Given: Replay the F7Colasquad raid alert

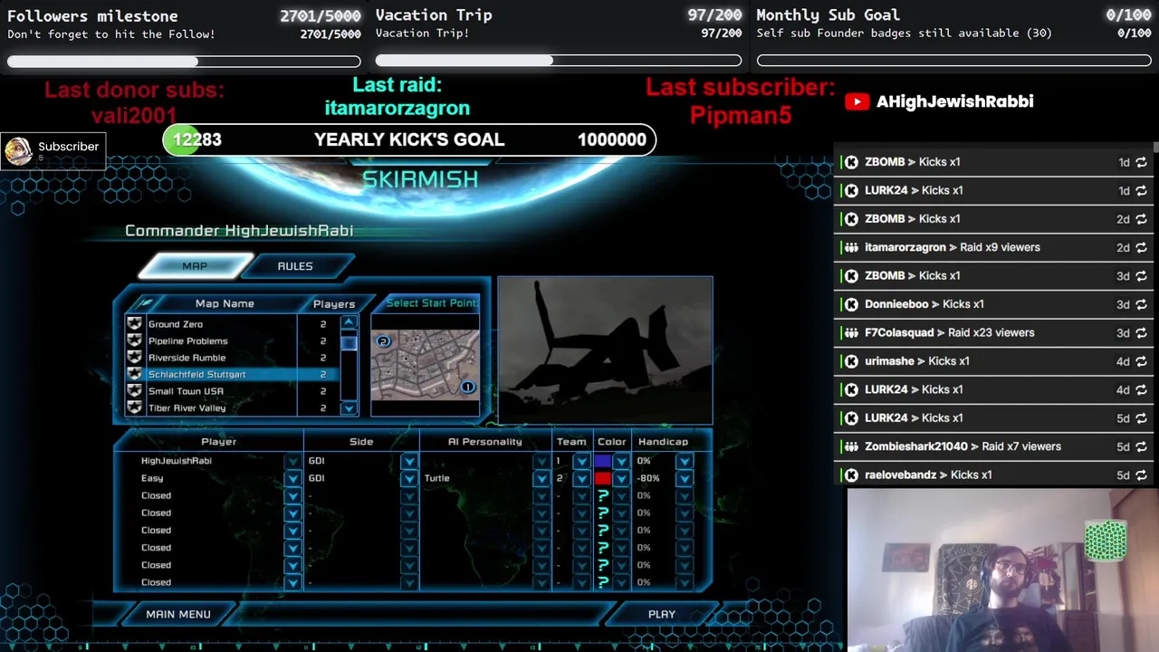Looking at the screenshot, I should tap(1141, 332).
